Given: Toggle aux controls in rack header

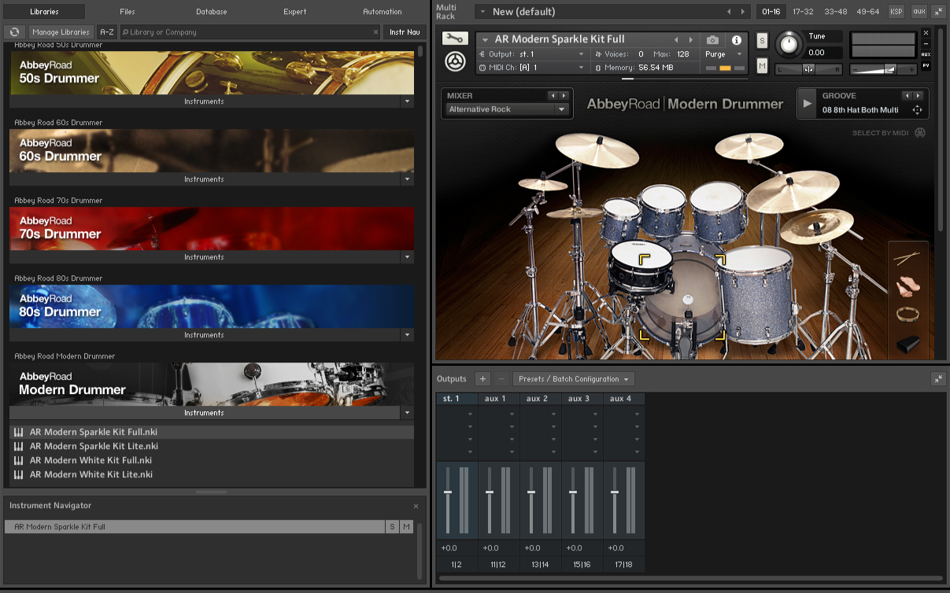Looking at the screenshot, I should tap(919, 12).
